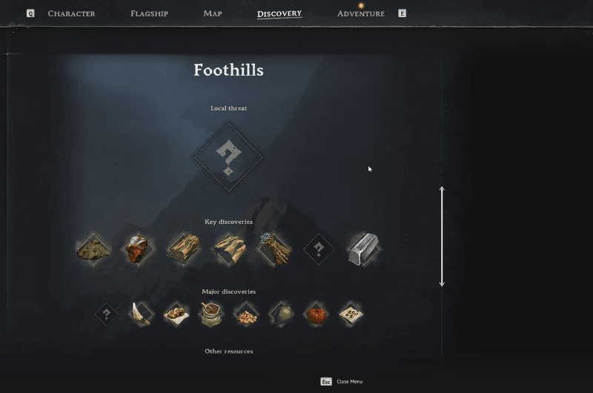Select the red copper ore discovery
The image size is (593, 393).
[x=138, y=249]
